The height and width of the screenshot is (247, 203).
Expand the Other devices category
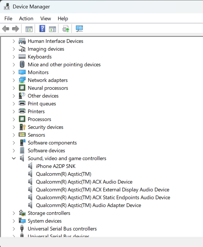click(14, 96)
